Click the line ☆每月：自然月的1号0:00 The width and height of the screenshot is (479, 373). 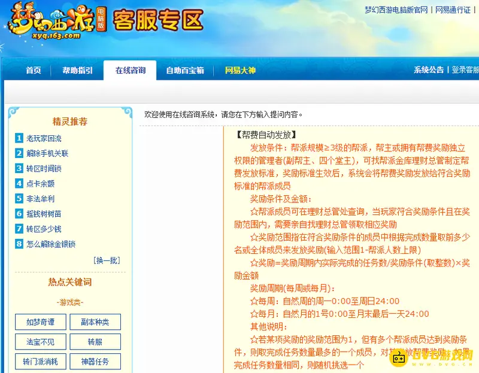point(339,314)
